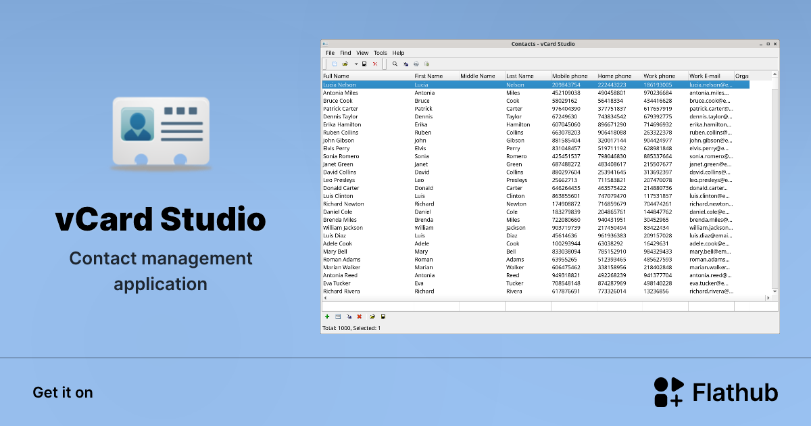
Task: Save the current contacts file
Action: coord(365,64)
